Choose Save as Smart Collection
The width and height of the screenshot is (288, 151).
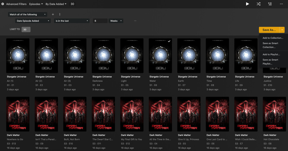tap(270, 45)
